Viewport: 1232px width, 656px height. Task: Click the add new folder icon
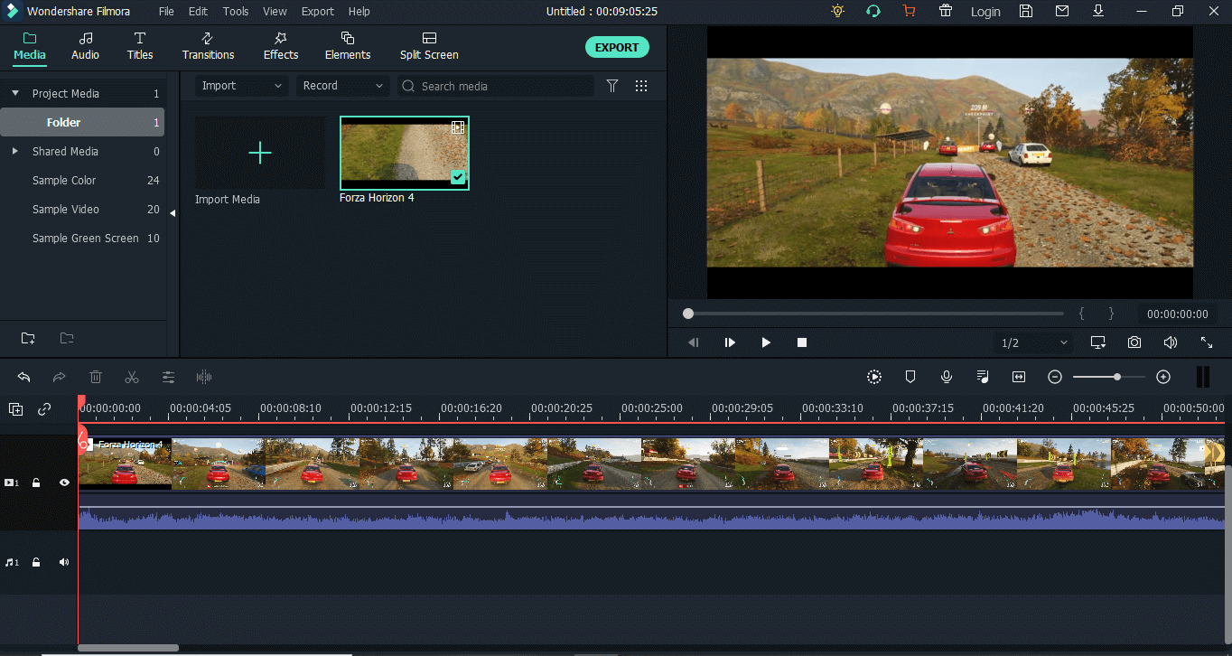28,338
